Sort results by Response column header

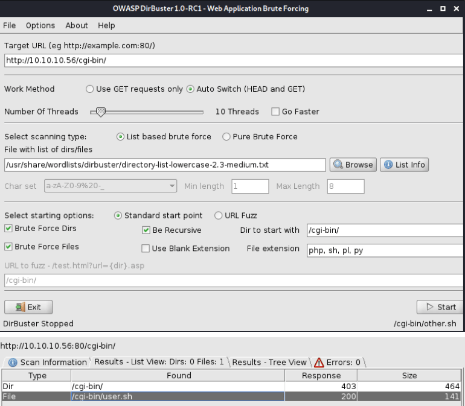[x=321, y=375]
